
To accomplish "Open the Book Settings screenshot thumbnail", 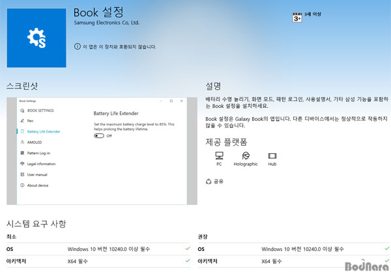I will (x=102, y=151).
